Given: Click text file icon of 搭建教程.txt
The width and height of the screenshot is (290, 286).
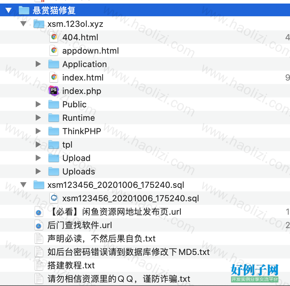Looking at the screenshot, I should pos(39,265).
